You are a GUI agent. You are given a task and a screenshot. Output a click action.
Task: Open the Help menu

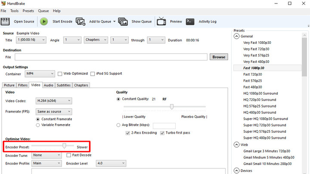pos(56,11)
